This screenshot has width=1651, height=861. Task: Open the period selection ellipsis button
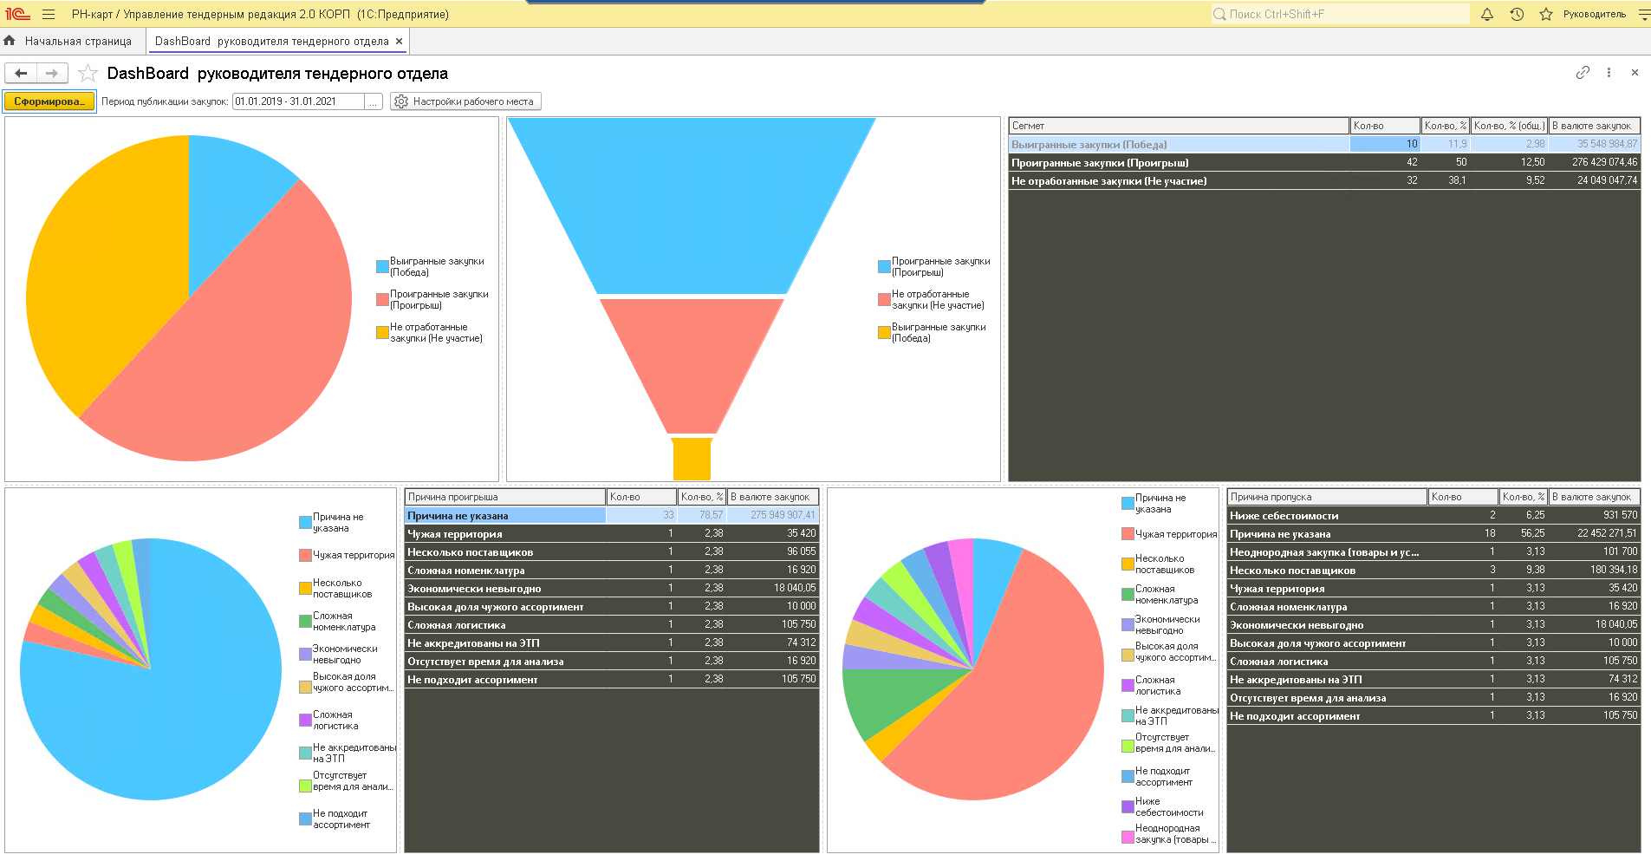pyautogui.click(x=374, y=101)
